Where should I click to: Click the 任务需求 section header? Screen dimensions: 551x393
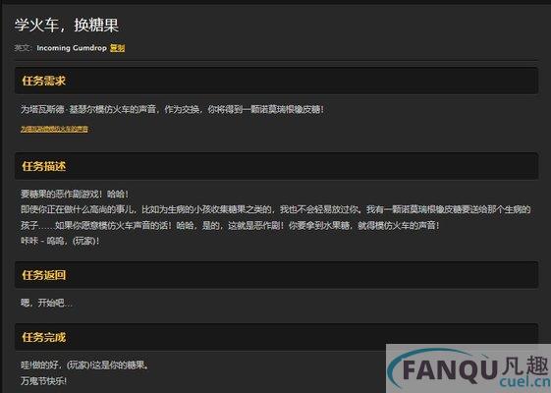click(x=276, y=81)
